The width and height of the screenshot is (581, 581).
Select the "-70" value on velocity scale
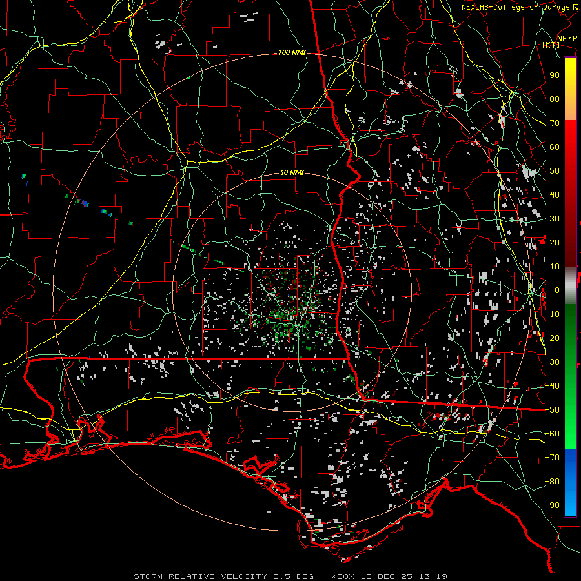(x=552, y=458)
